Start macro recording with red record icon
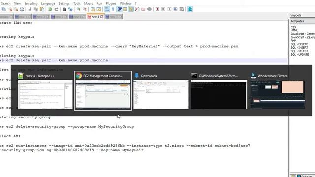 [157, 9]
